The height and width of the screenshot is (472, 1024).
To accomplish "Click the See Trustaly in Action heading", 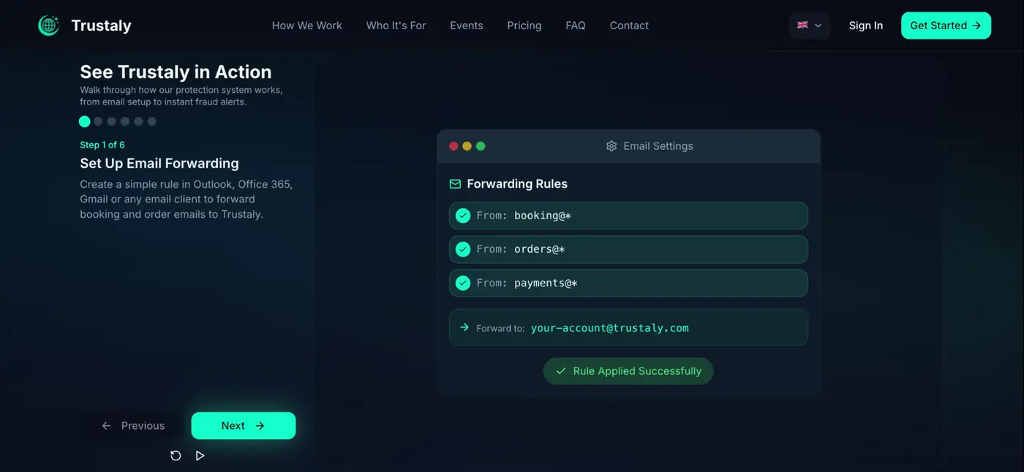I will click(x=176, y=72).
